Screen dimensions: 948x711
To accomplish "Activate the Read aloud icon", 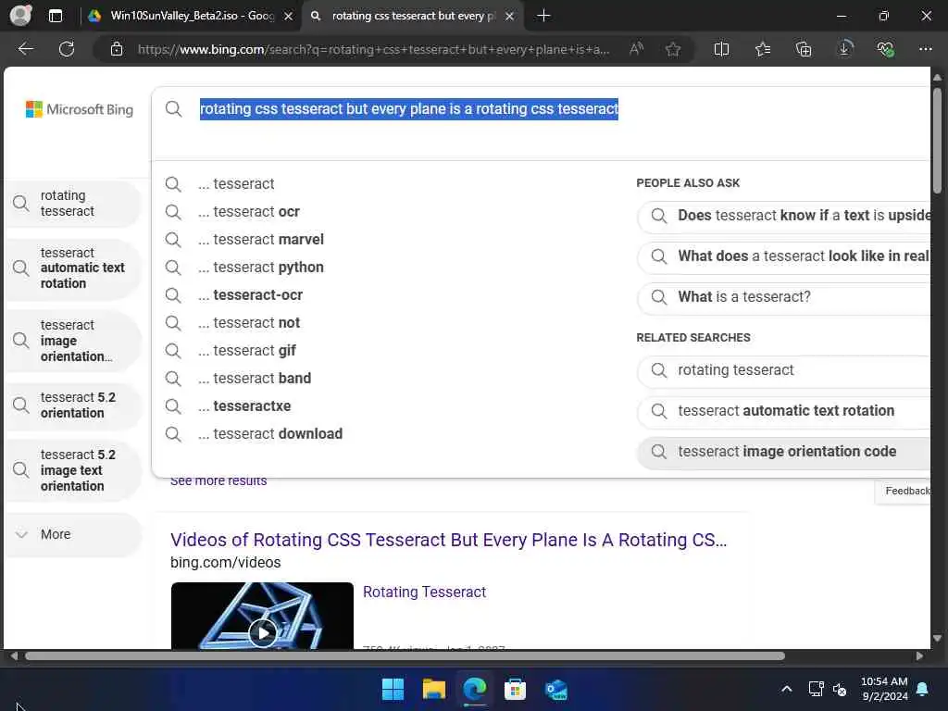I will [636, 49].
